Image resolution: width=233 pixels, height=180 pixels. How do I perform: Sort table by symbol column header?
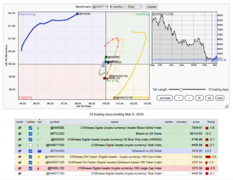pyautogui.click(x=54, y=122)
